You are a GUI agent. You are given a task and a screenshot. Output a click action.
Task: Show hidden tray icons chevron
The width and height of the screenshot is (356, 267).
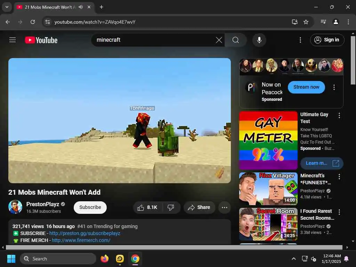[293, 259]
